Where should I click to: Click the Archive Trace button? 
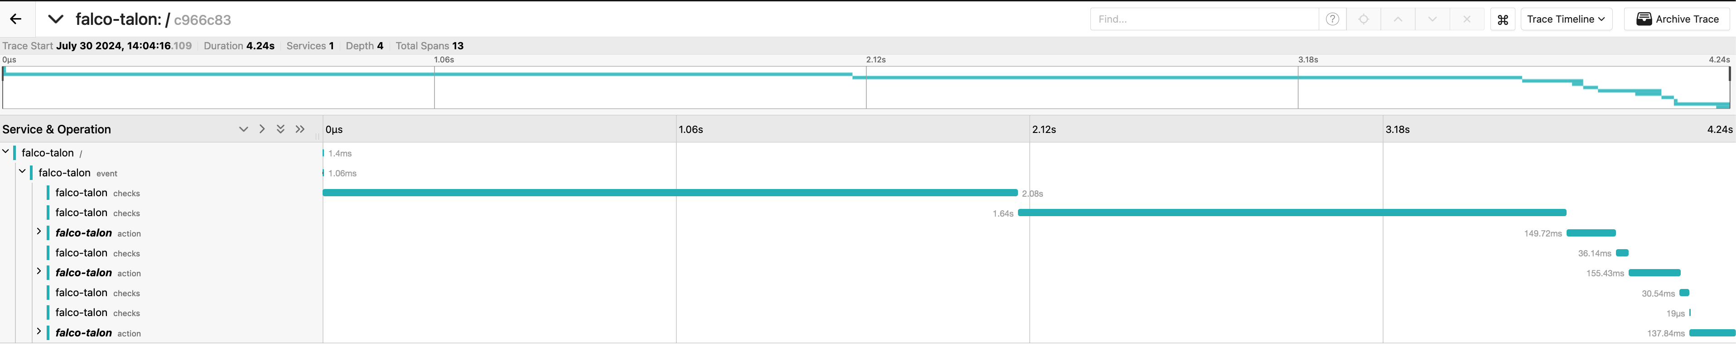pos(1677,19)
